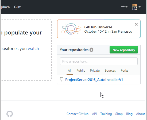Screen dimensions: 147x120
Task: Click the Your repositories heading
Action: (x=74, y=50)
